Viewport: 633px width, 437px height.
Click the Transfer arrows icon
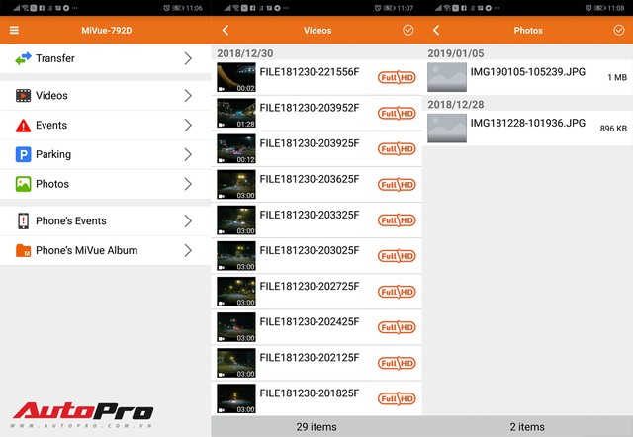[x=23, y=59]
